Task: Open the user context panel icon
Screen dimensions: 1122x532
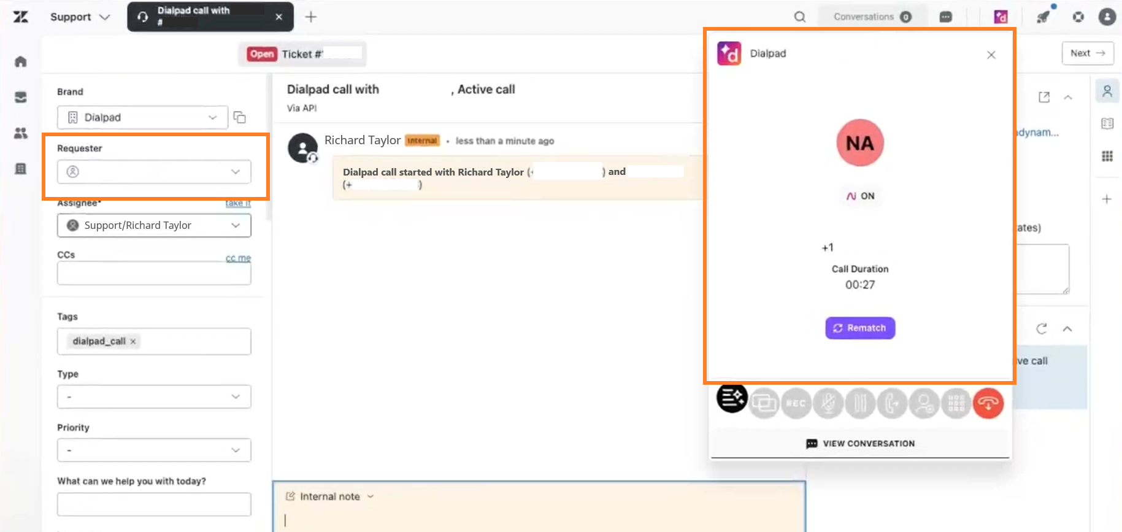Action: (x=1107, y=91)
